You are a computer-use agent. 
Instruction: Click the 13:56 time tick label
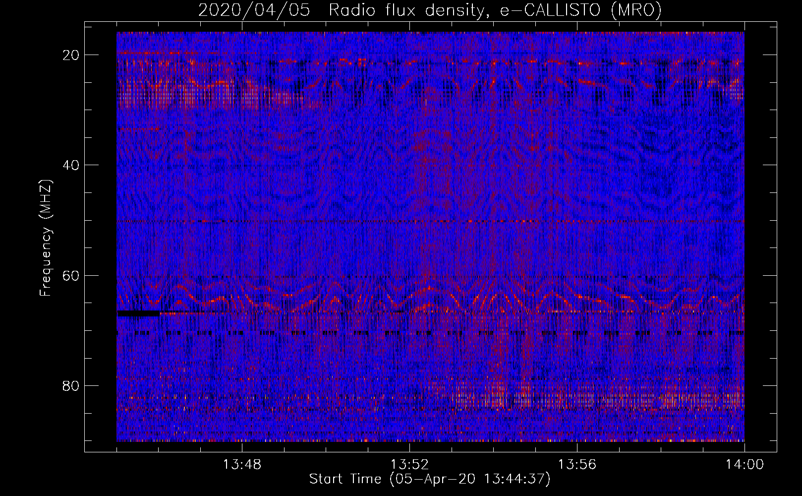pos(577,465)
